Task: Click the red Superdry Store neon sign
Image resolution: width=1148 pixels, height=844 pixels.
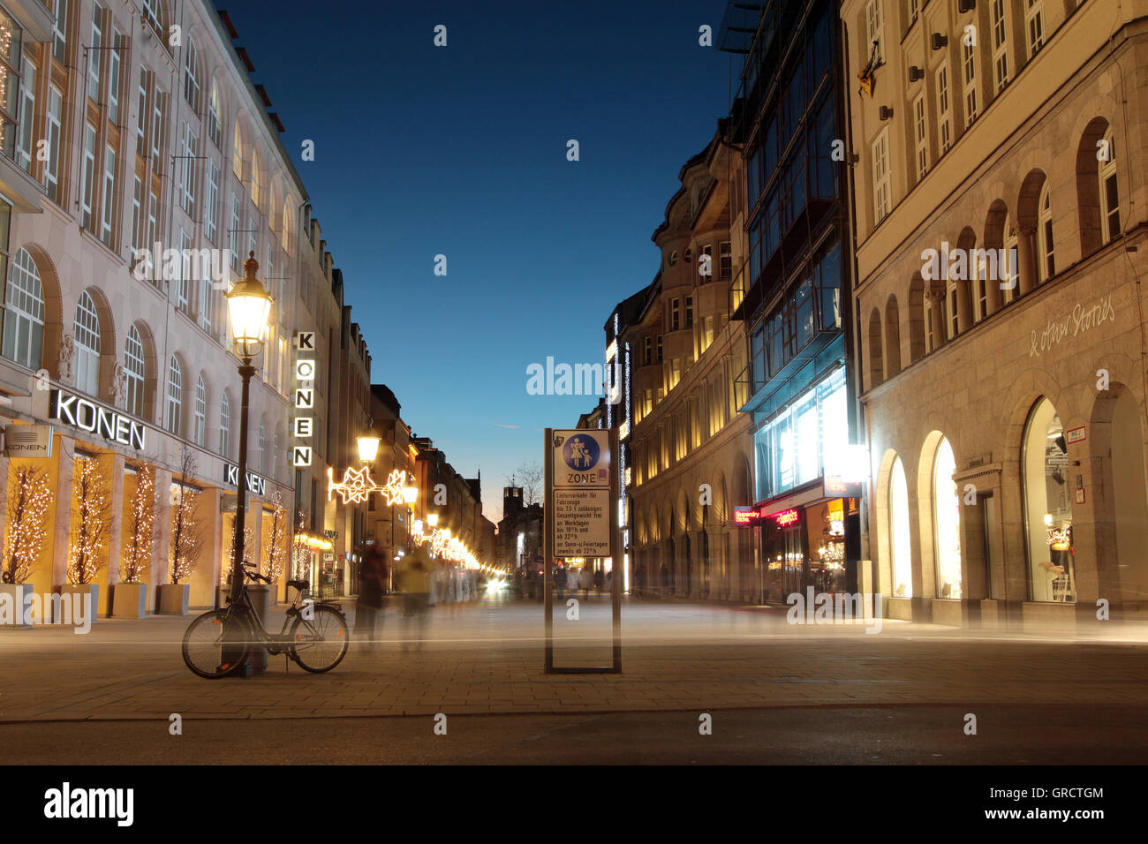Action: 746,515
